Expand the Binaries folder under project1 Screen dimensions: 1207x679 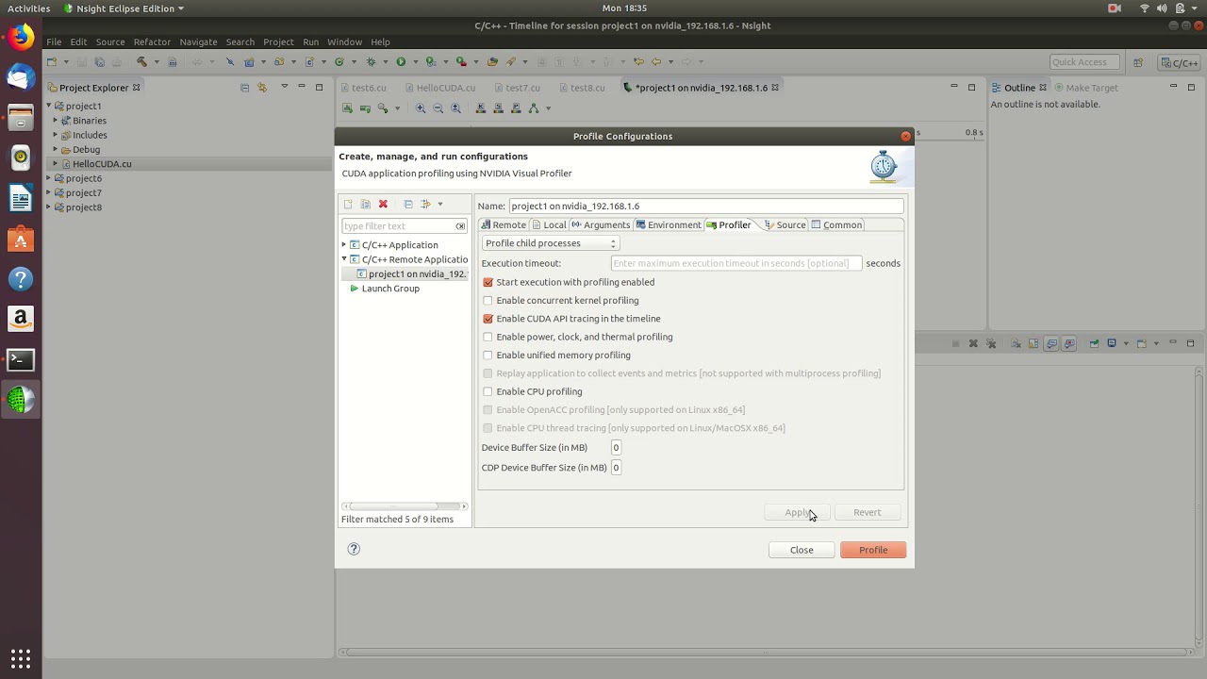(x=56, y=121)
